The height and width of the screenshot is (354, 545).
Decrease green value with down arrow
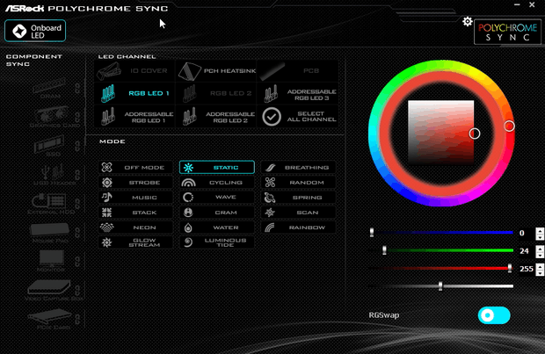[x=540, y=254]
